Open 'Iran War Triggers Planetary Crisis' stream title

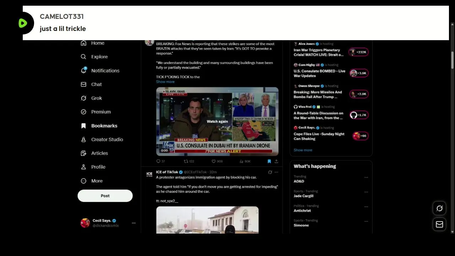(318, 52)
